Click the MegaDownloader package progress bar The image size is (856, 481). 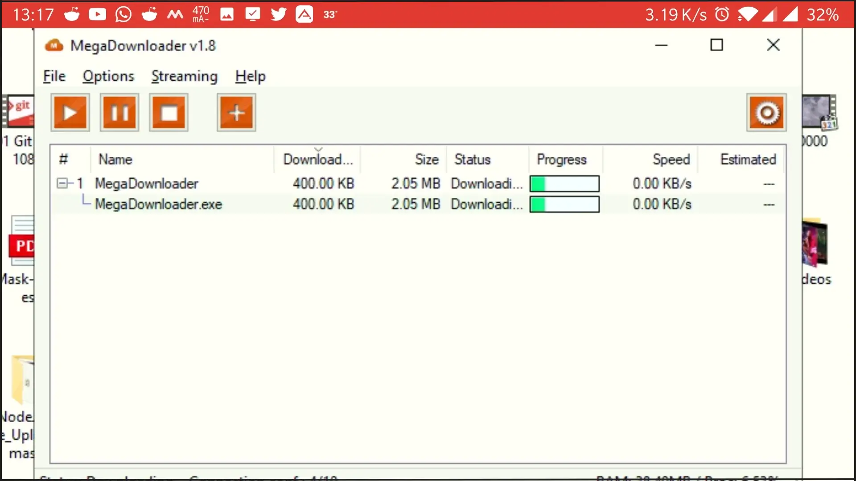(x=564, y=183)
